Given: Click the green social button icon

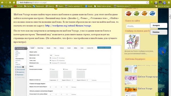Looking at the screenshot, I should [136, 14].
